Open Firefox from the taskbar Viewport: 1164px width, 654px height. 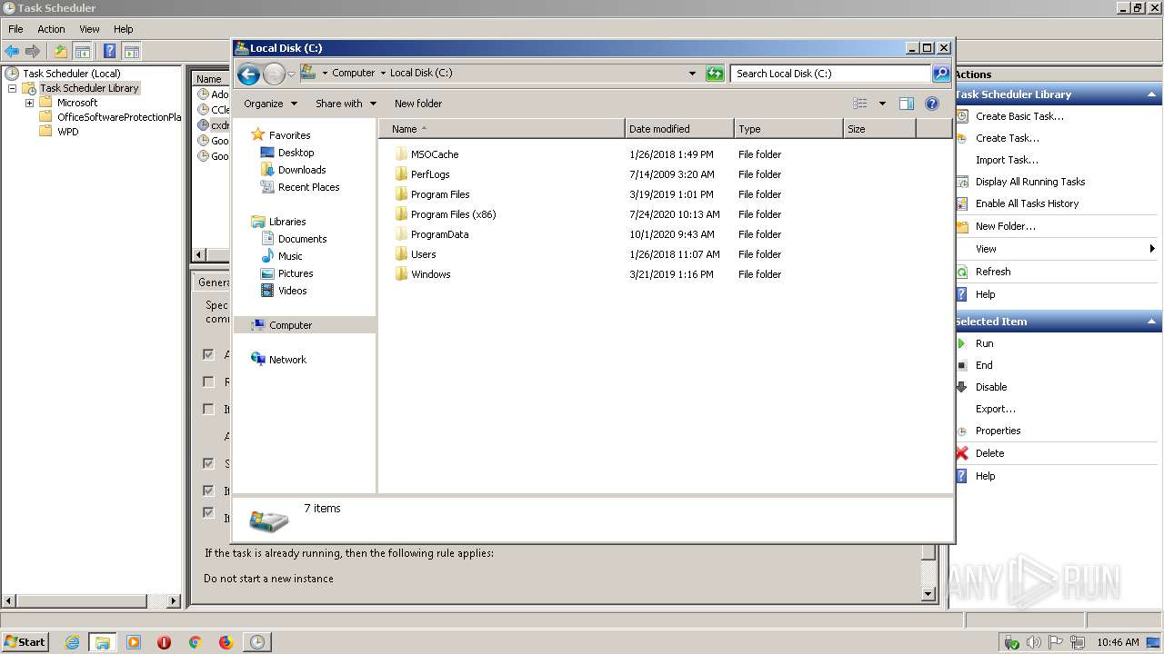coord(226,642)
